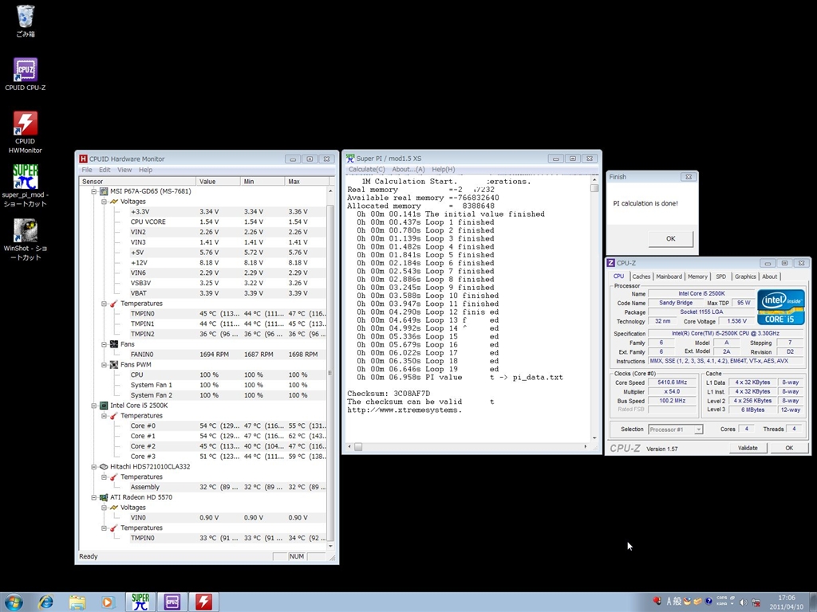This screenshot has height=612, width=817.
Task: Open HWMonitor File menu
Action: click(87, 170)
